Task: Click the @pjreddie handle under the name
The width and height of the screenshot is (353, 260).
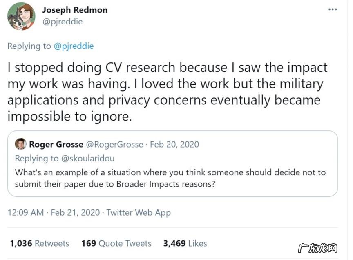Action: (63, 22)
